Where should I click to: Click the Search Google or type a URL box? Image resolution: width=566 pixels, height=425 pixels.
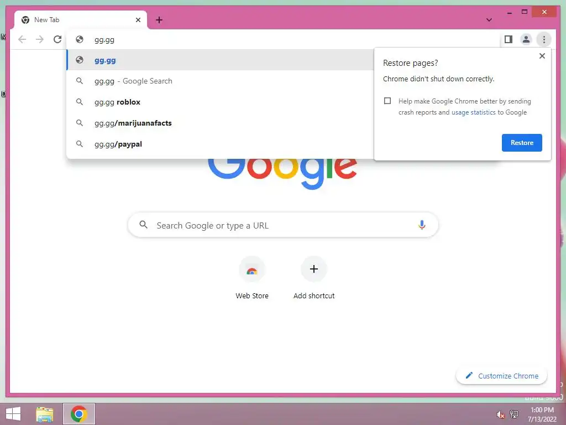coord(283,225)
